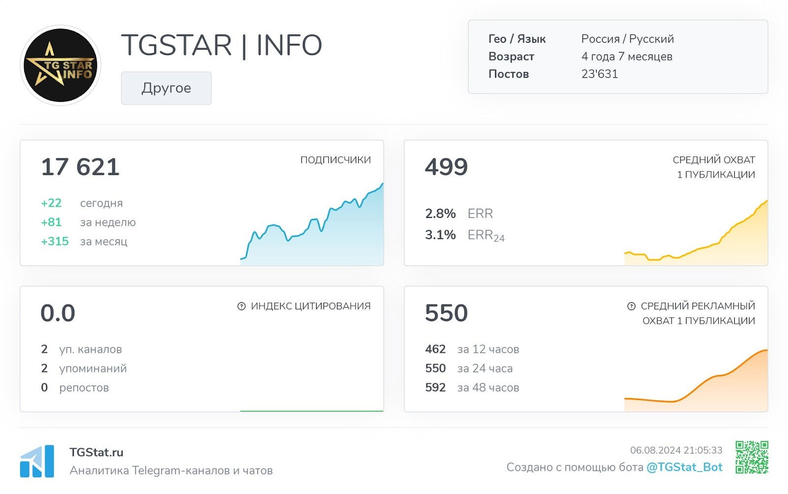Click the Возраст label
Screen dimensions: 788x494
click(x=511, y=57)
